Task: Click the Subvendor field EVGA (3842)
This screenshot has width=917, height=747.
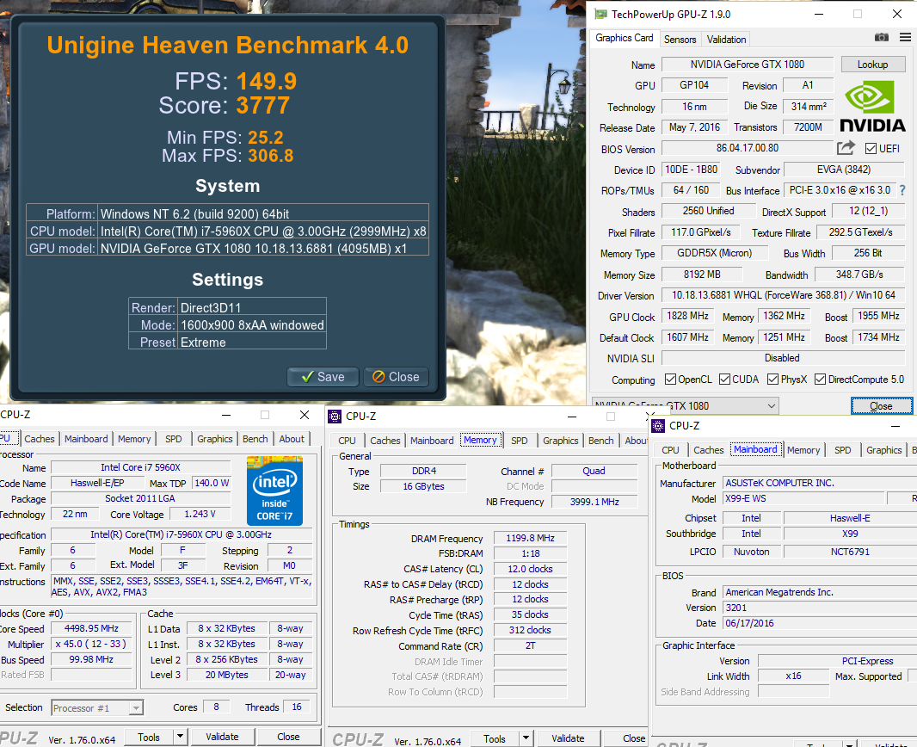Action: coord(844,170)
